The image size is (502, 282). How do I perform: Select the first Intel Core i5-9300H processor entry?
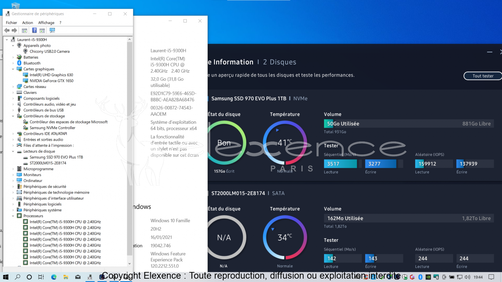(x=65, y=222)
